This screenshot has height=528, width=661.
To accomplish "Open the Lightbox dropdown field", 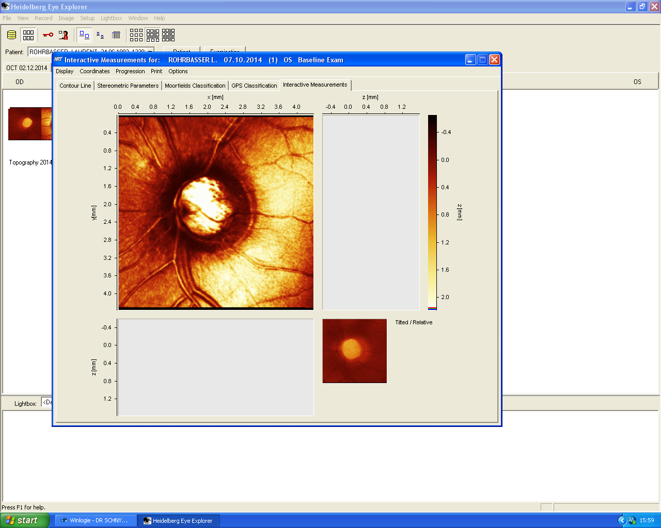I will coord(47,402).
